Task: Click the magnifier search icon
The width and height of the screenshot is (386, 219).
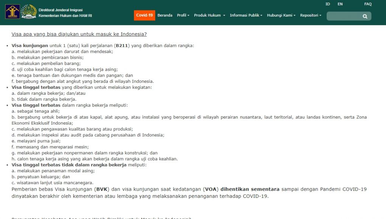Action: click(x=365, y=16)
